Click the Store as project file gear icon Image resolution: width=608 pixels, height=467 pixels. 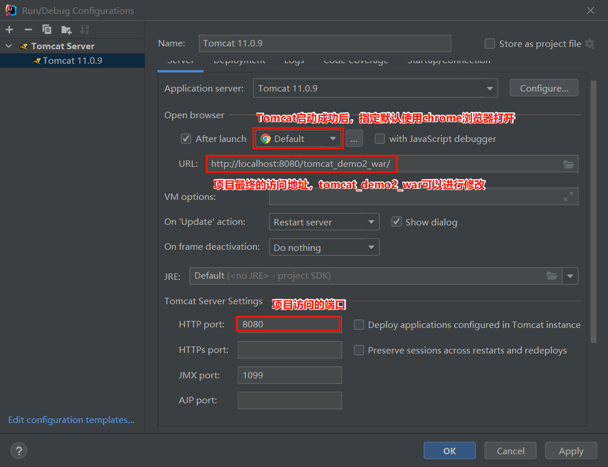click(x=589, y=44)
